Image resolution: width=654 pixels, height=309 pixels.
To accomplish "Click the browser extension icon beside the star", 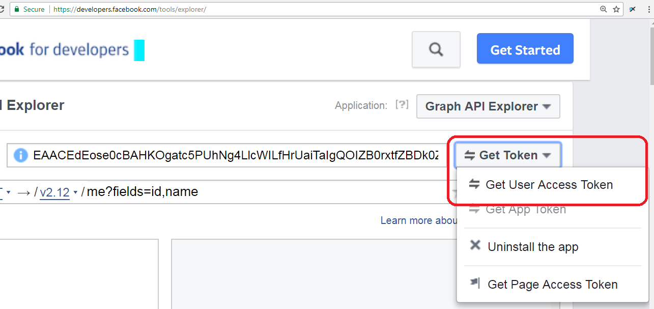I will click(633, 9).
